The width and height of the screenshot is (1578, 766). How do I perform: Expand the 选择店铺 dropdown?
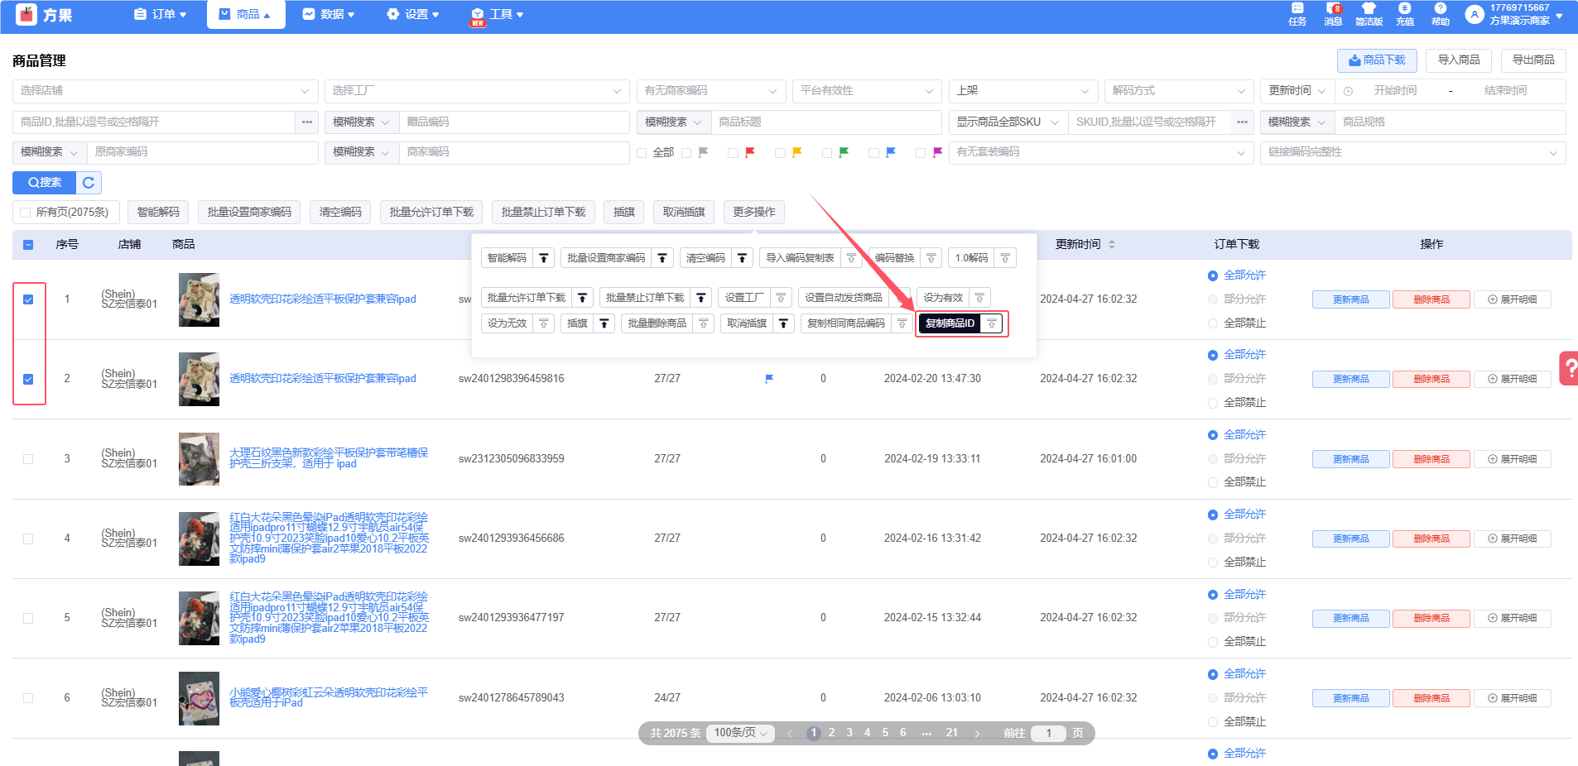coord(165,91)
